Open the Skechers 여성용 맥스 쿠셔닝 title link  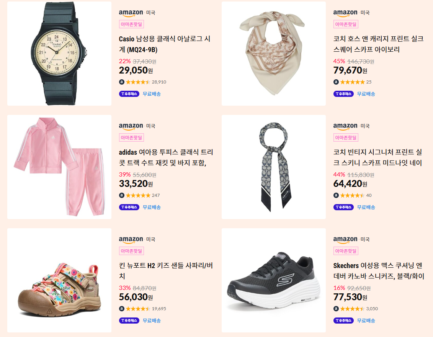coord(379,271)
